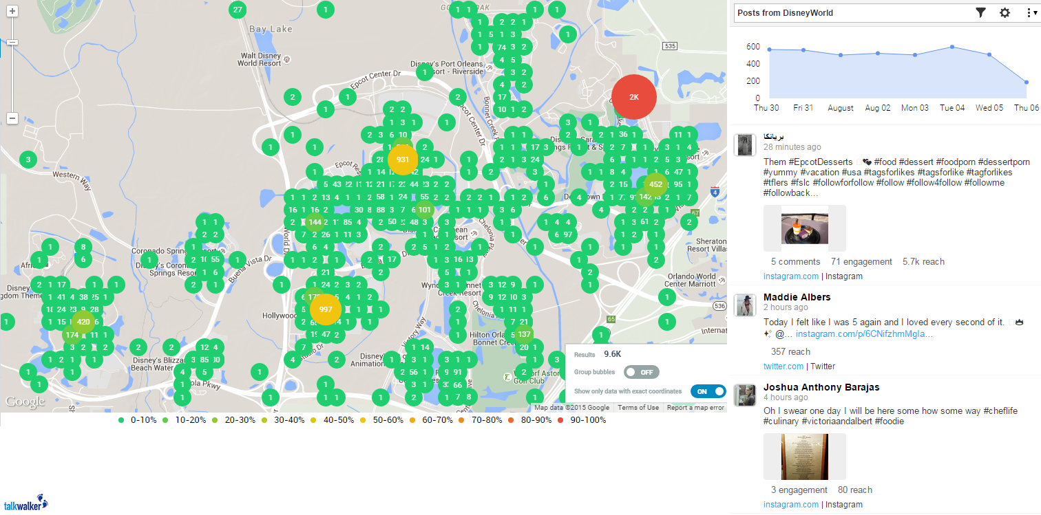Select the yellow 997 cluster bubble
1041x515 pixels.
tap(326, 309)
